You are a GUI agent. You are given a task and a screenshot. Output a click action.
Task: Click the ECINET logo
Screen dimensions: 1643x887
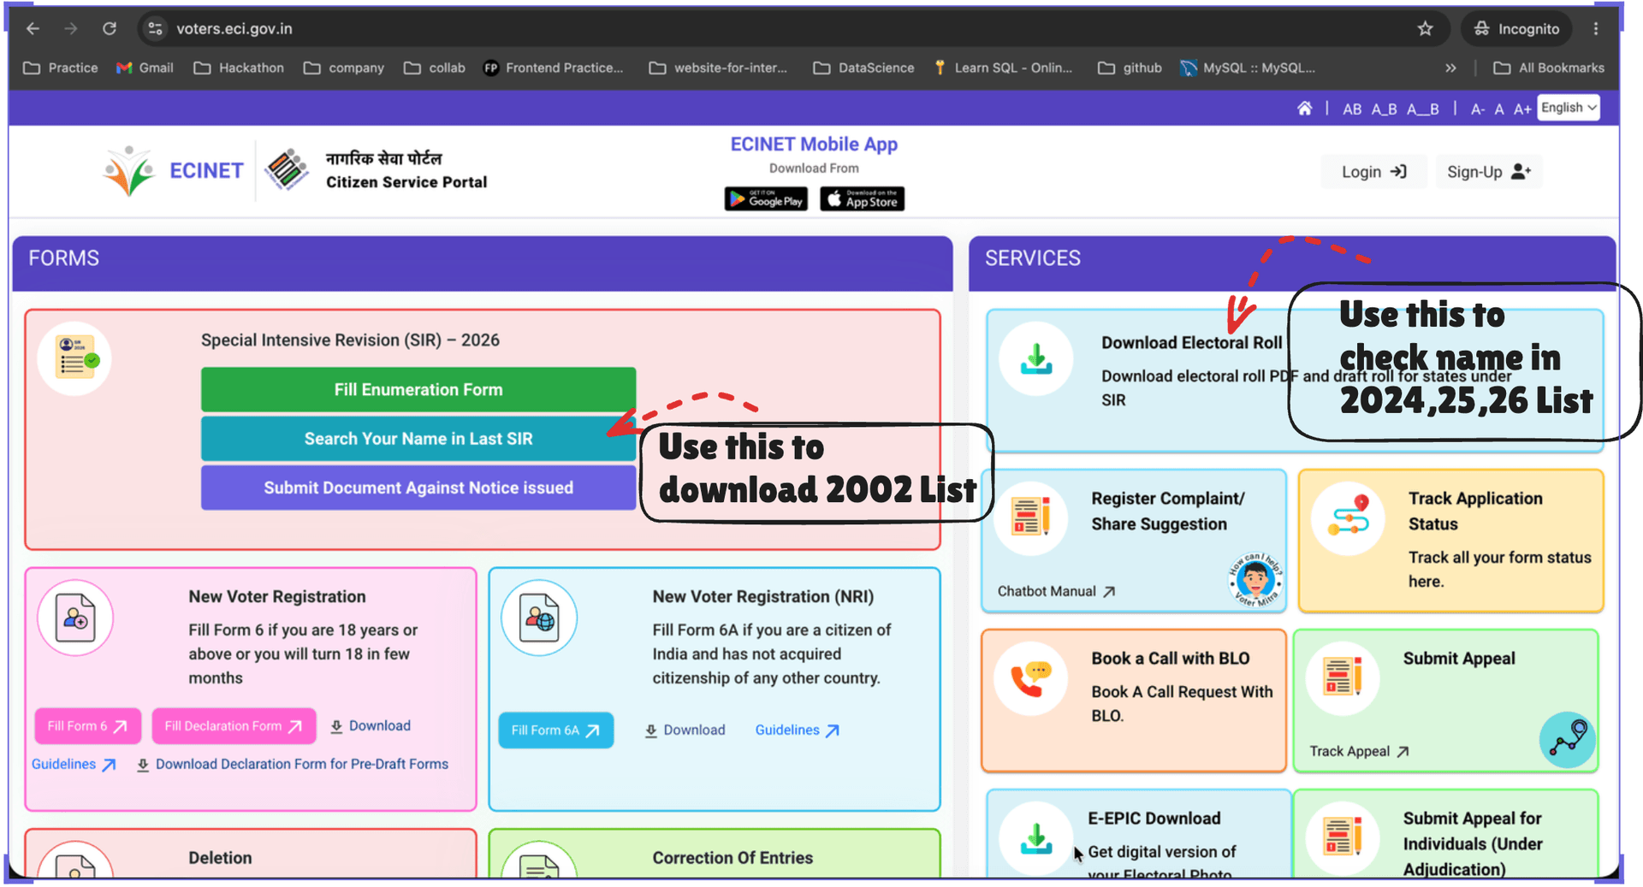[173, 170]
